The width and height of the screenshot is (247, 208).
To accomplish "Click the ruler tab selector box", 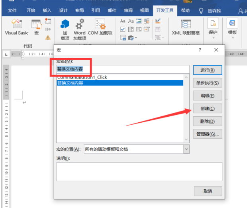I will [6, 55].
